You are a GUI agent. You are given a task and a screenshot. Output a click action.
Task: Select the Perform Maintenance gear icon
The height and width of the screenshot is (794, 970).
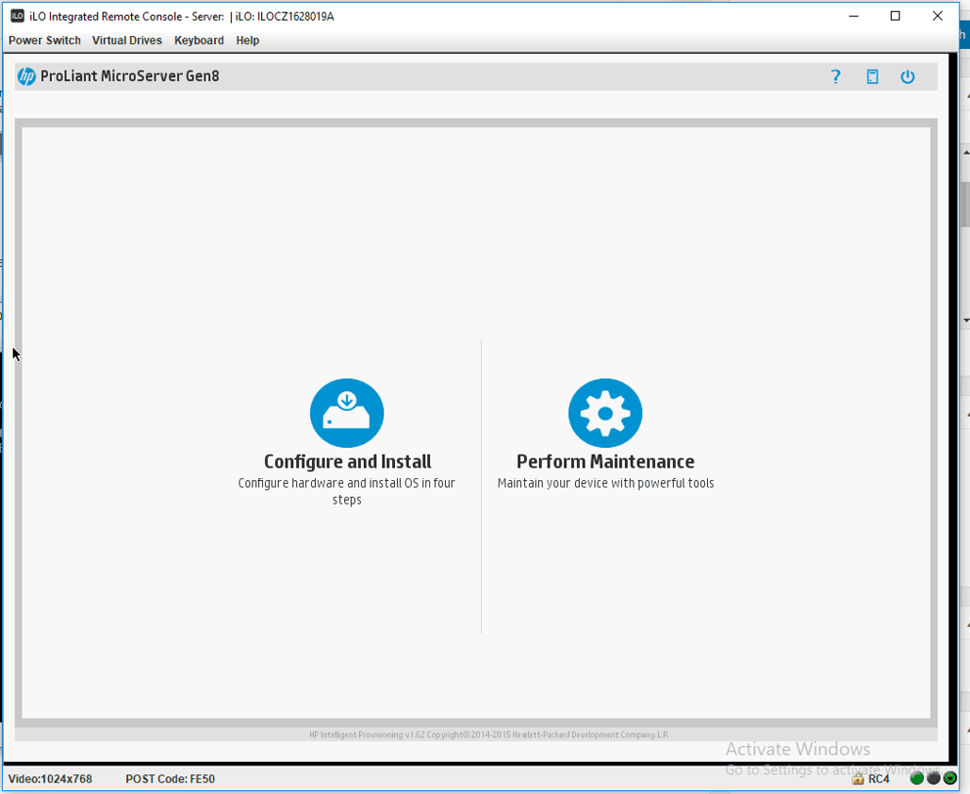(x=605, y=413)
